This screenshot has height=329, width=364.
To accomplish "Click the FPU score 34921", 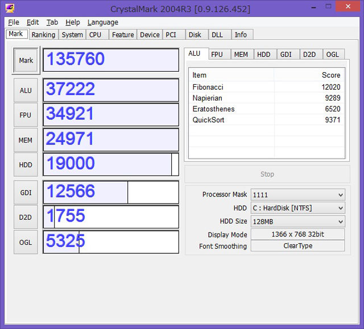I will (x=111, y=115).
